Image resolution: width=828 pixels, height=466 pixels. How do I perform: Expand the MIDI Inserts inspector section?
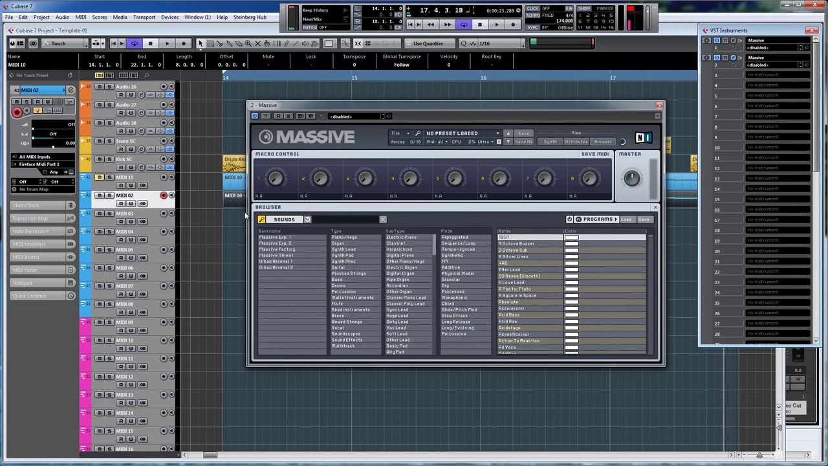click(43, 257)
